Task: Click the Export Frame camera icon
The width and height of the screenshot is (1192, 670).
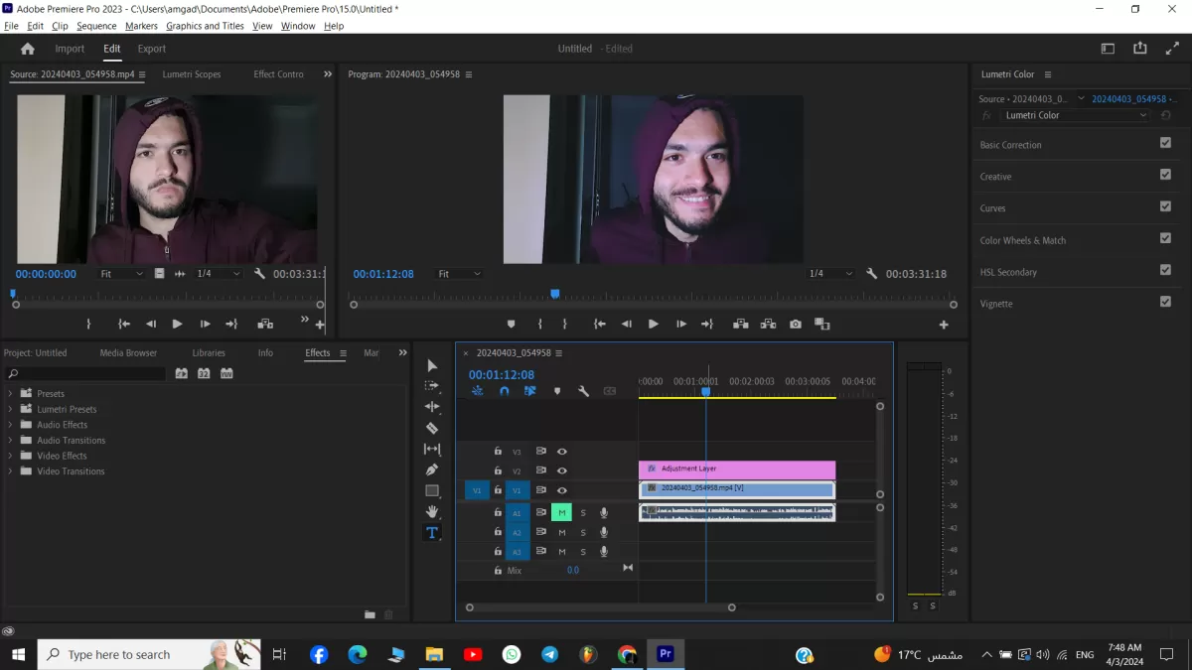Action: 796,324
